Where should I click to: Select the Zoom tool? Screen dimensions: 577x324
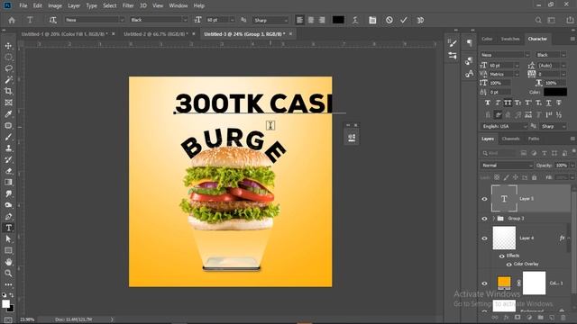[8, 274]
